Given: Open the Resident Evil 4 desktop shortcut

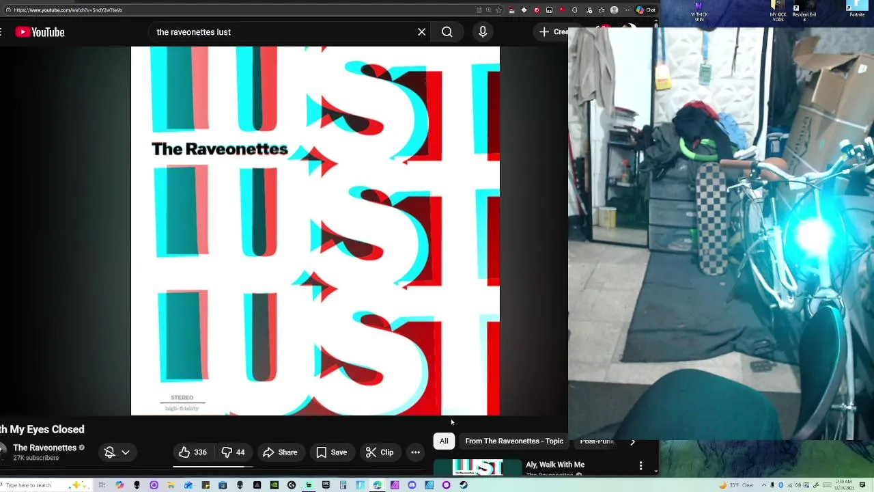Looking at the screenshot, I should (804, 12).
